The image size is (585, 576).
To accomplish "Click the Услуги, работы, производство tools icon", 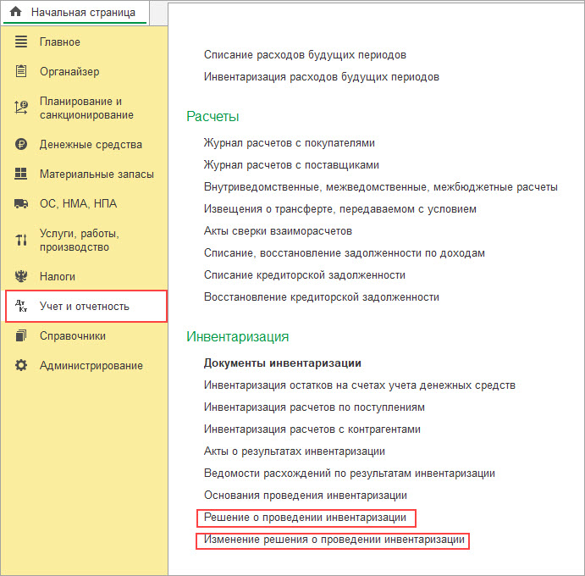I will (21, 240).
